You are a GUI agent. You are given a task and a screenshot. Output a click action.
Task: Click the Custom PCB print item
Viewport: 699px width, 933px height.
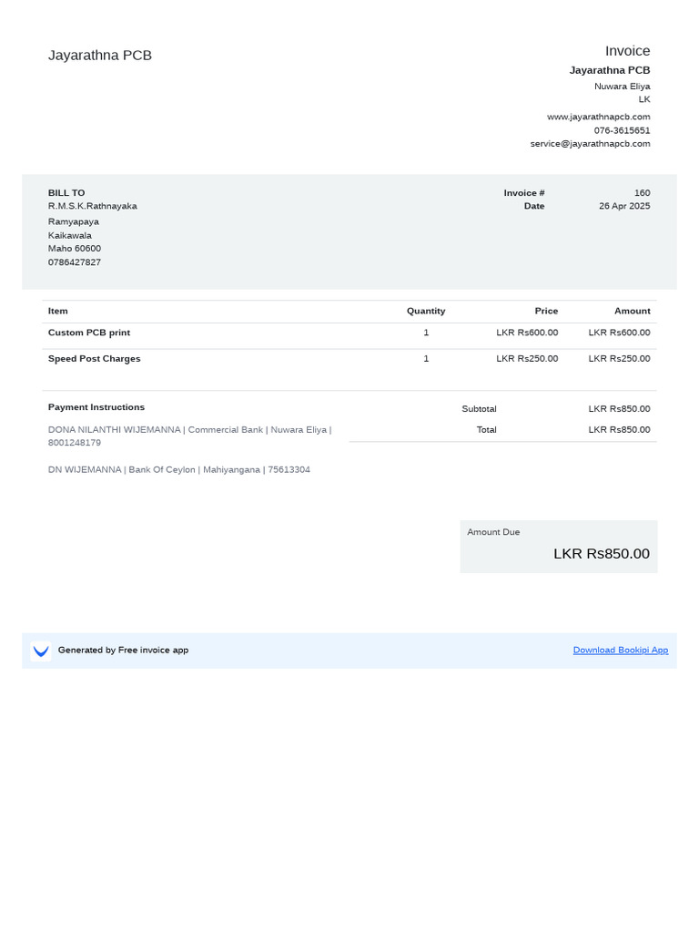coord(89,333)
